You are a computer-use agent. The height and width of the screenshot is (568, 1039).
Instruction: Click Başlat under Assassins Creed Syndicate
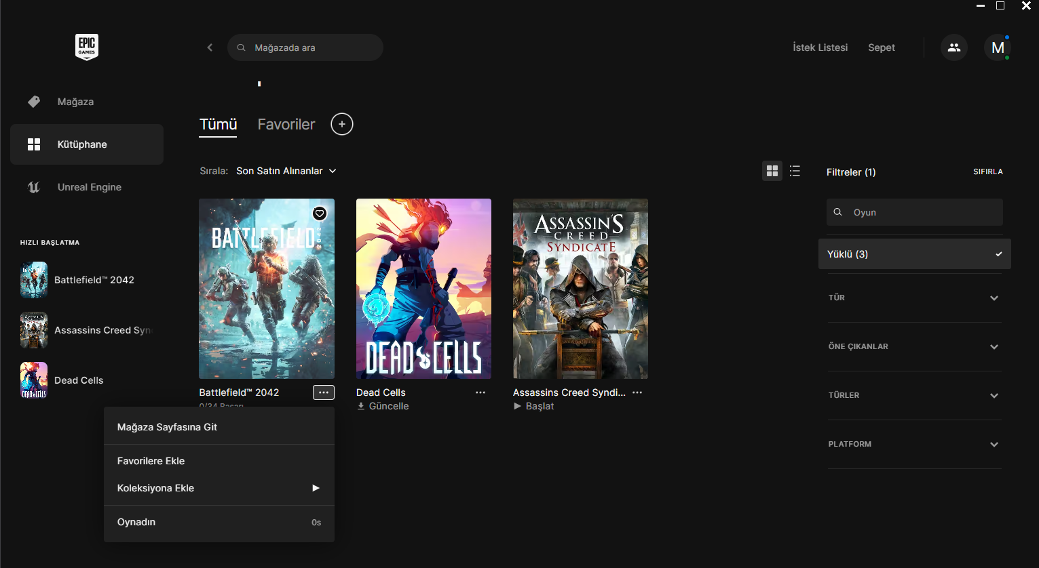pyautogui.click(x=540, y=406)
